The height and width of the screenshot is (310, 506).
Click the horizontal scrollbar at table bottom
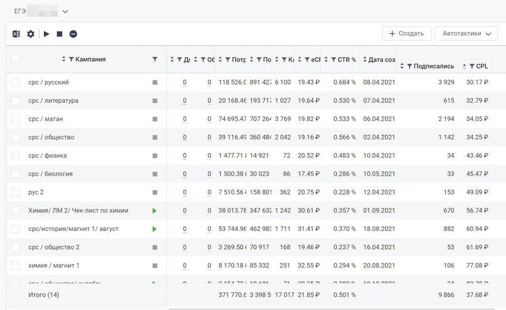[x=331, y=309]
